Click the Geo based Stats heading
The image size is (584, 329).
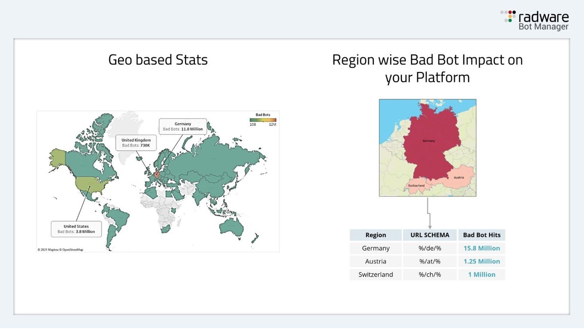pyautogui.click(x=158, y=59)
